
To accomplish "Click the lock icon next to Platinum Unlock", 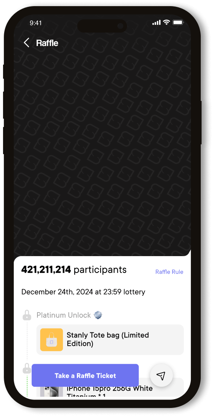I will coord(27,315).
